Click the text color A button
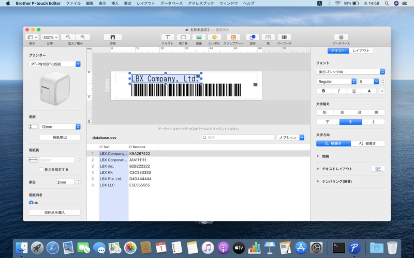 (x=369, y=91)
